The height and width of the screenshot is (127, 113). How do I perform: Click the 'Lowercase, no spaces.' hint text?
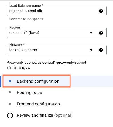tap(27, 19)
